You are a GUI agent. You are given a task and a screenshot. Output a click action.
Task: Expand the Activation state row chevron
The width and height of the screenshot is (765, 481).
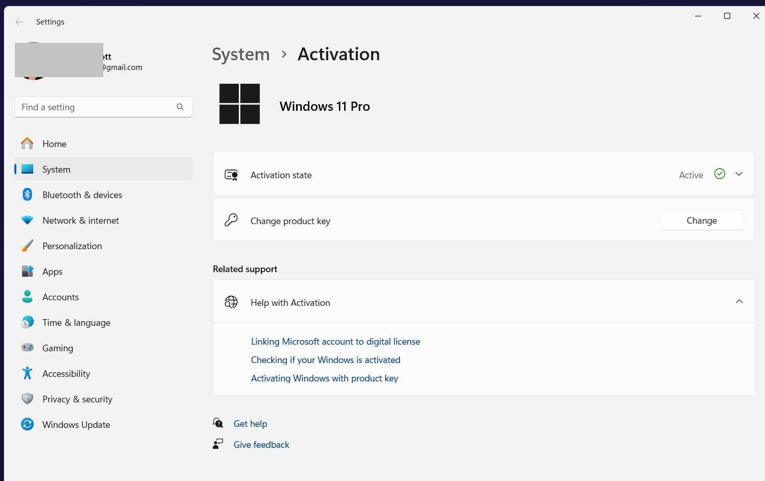[738, 174]
